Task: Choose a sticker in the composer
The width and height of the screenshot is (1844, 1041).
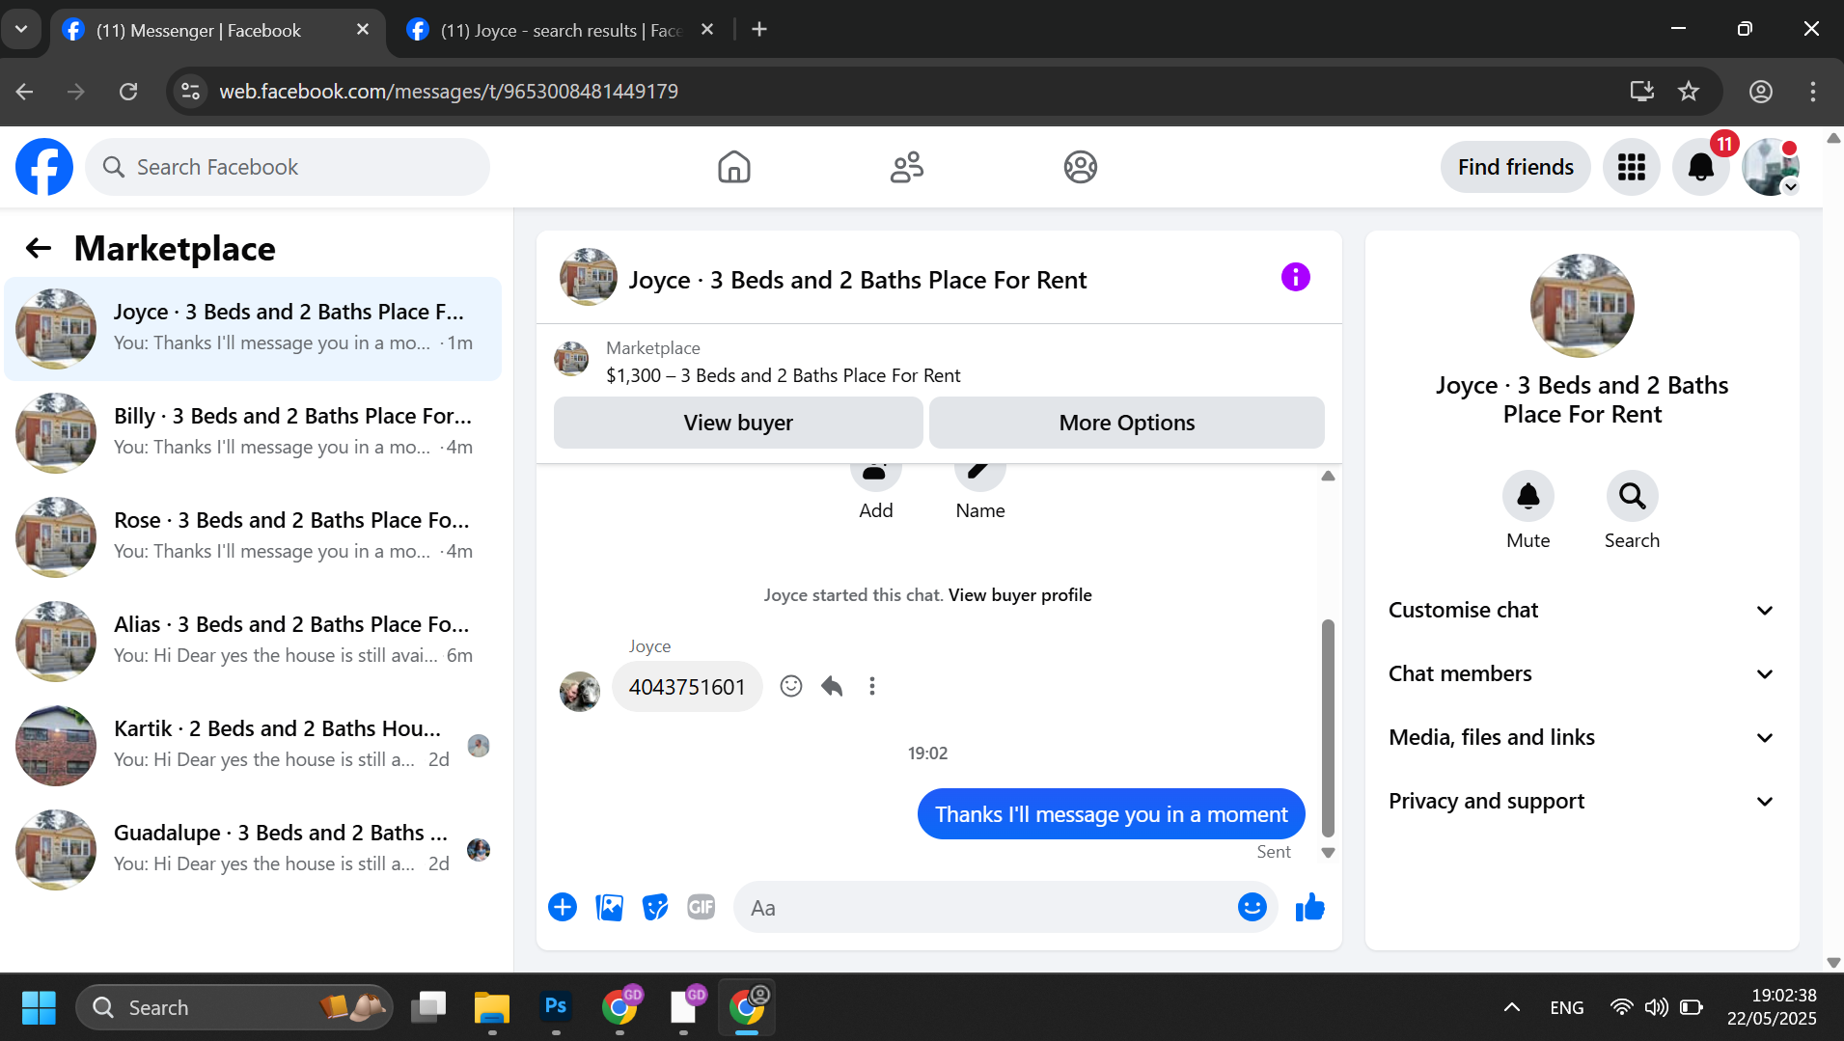Action: [655, 907]
